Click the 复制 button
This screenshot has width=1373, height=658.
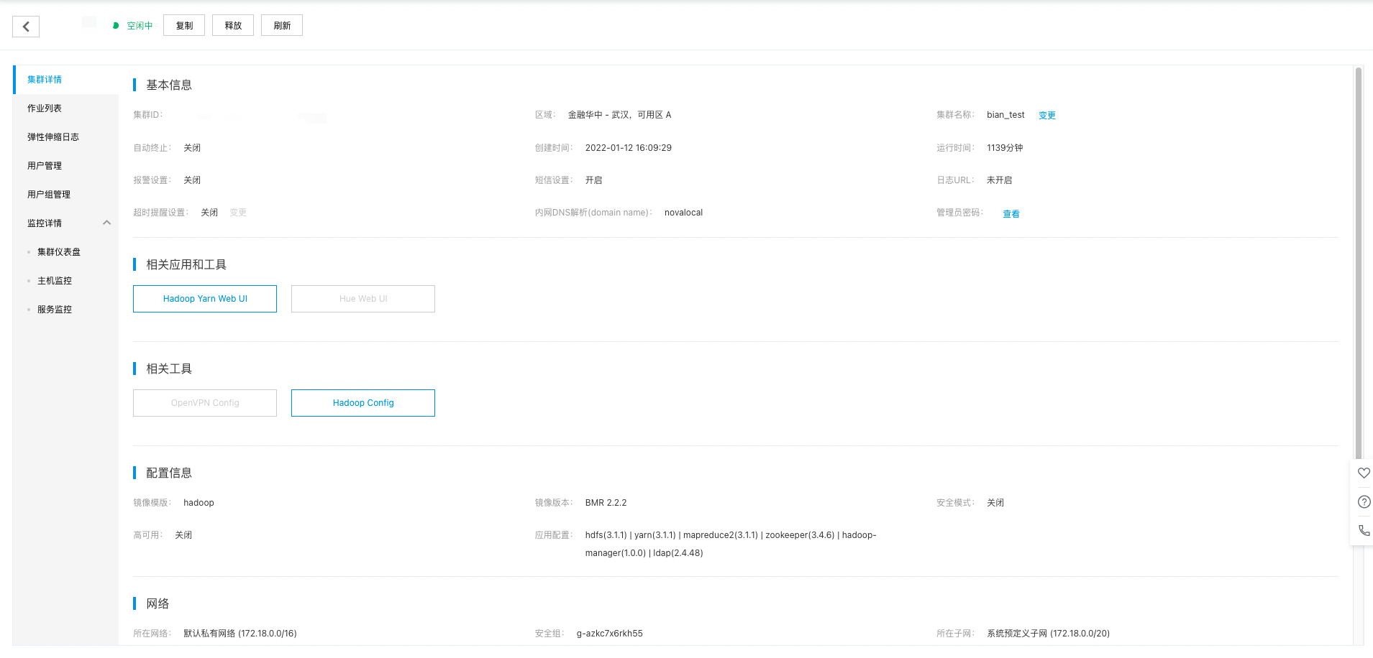click(184, 25)
